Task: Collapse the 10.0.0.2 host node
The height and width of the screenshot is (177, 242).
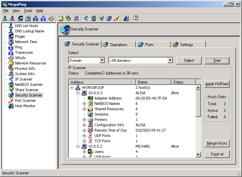Action: click(78, 146)
